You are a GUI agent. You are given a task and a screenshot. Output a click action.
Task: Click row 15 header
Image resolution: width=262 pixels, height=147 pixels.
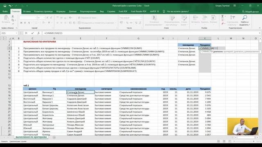tap(9, 92)
